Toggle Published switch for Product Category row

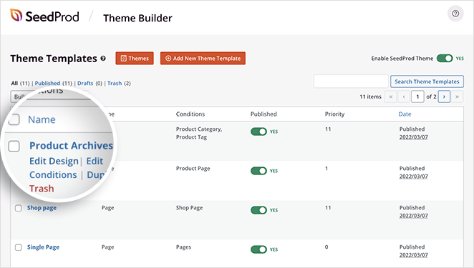point(258,131)
